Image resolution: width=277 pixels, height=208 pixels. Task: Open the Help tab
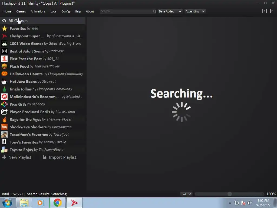pyautogui.click(x=78, y=11)
